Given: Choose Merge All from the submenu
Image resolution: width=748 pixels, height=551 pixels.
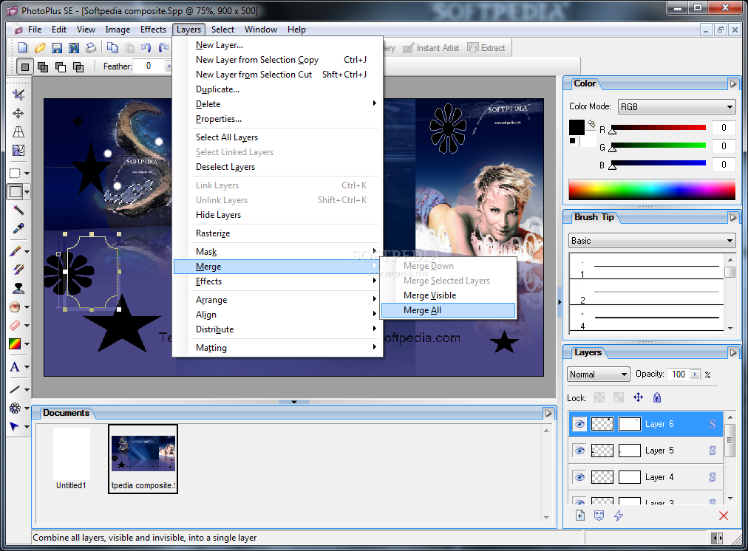Looking at the screenshot, I should coord(448,310).
